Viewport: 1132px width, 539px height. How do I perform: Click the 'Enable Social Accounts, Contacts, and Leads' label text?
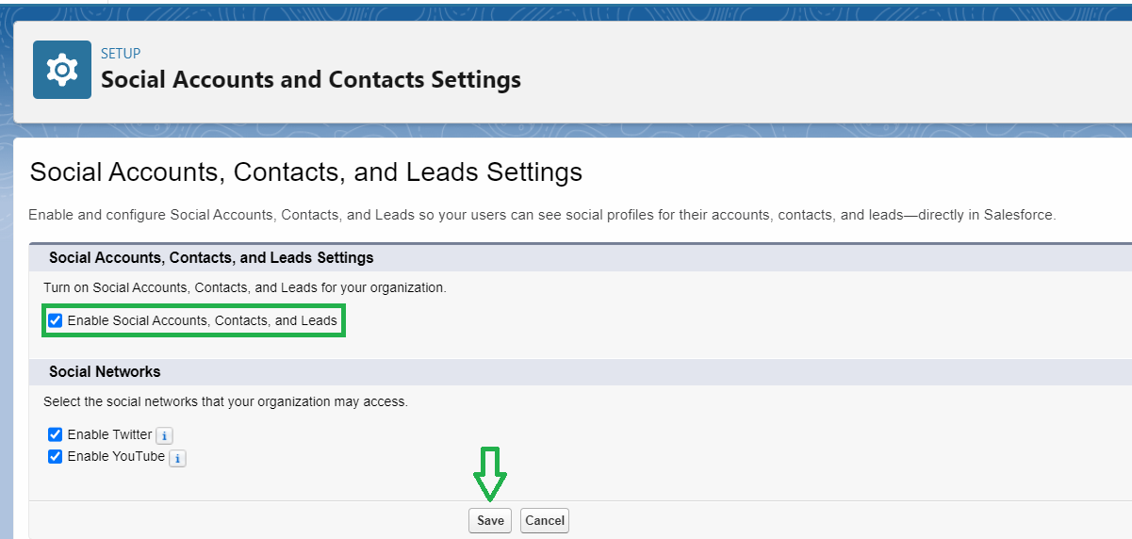(x=202, y=320)
